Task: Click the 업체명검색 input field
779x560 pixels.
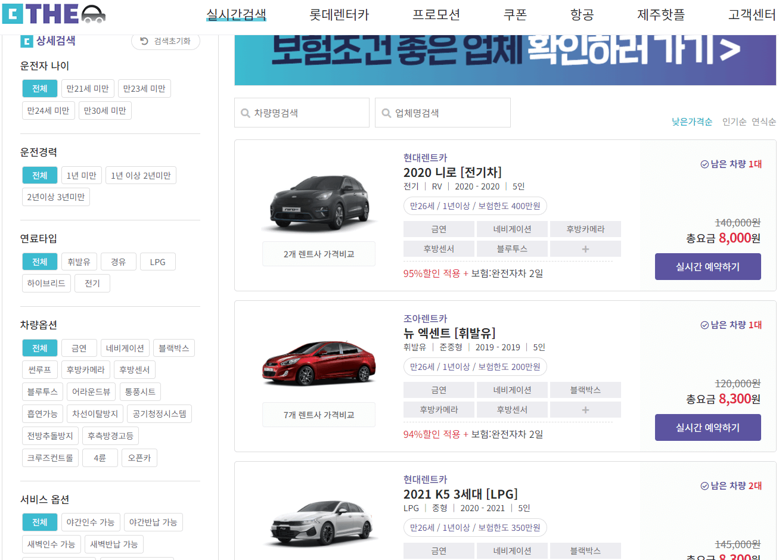Action: click(x=443, y=113)
